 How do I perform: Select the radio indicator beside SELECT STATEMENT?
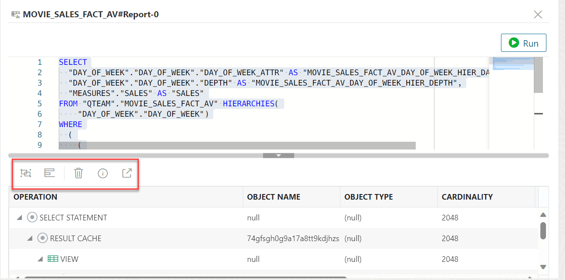click(x=32, y=217)
